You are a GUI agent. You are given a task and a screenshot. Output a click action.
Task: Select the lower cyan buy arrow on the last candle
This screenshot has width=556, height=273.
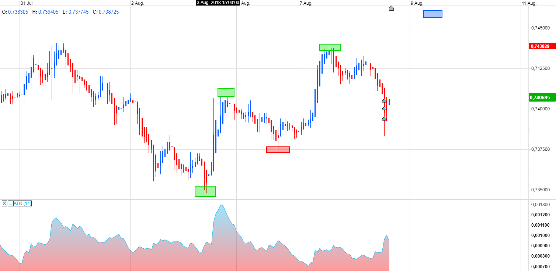click(384, 118)
